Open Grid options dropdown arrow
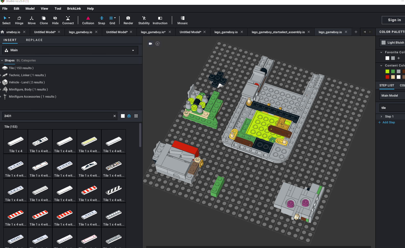Image resolution: width=405 pixels, height=248 pixels. (x=115, y=18)
